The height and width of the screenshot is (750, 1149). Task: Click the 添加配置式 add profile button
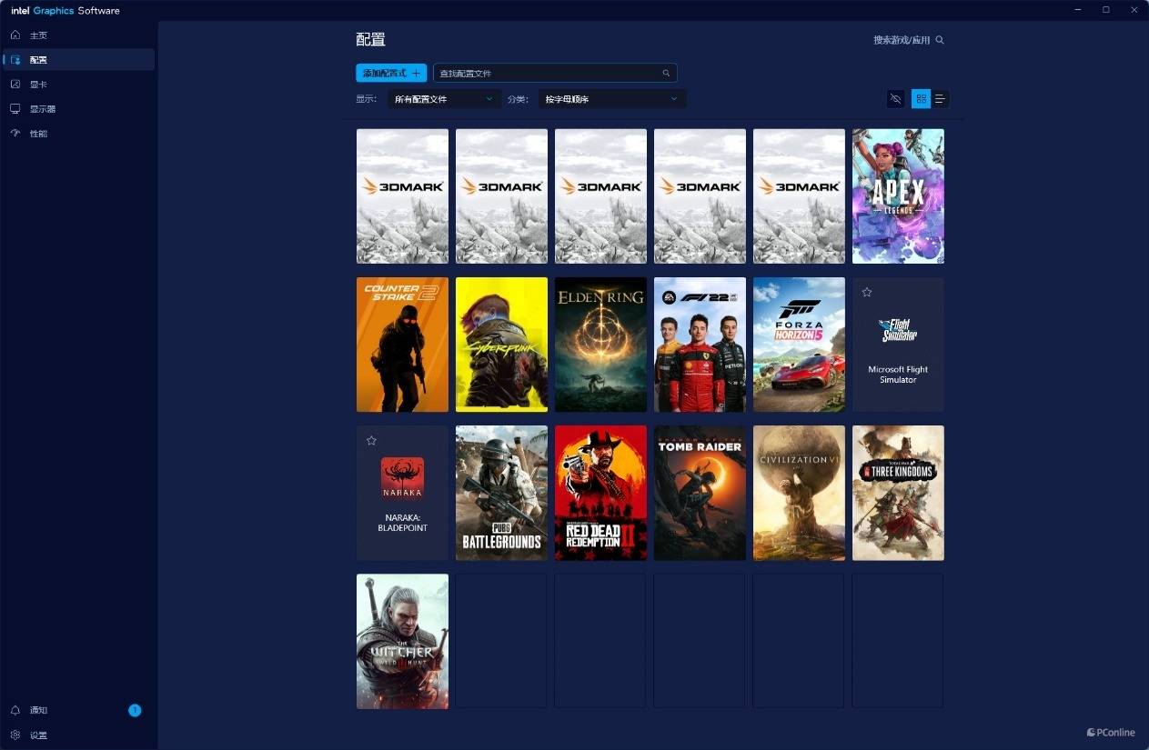coord(391,73)
